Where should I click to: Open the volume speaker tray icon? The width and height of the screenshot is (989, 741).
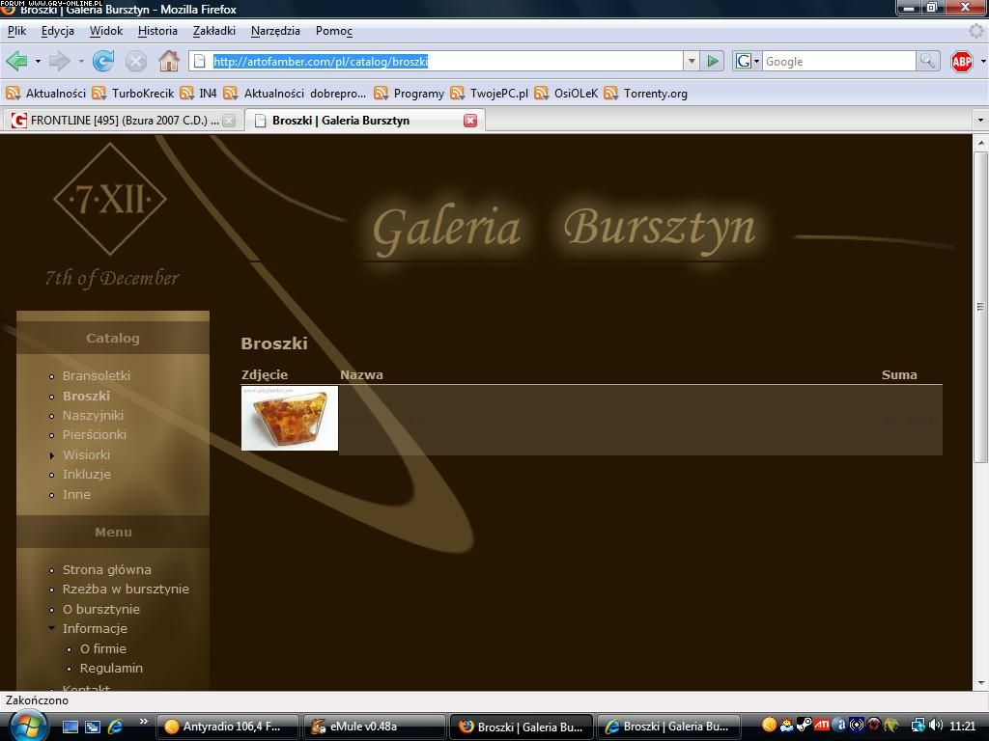[x=936, y=726]
